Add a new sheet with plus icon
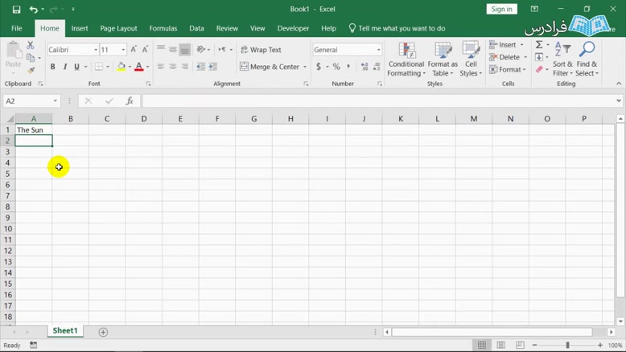Viewport: 626px width, 352px height. point(103,332)
